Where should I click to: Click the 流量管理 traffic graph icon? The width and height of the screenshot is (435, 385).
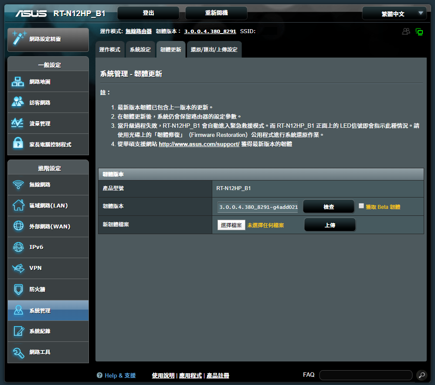coord(17,123)
